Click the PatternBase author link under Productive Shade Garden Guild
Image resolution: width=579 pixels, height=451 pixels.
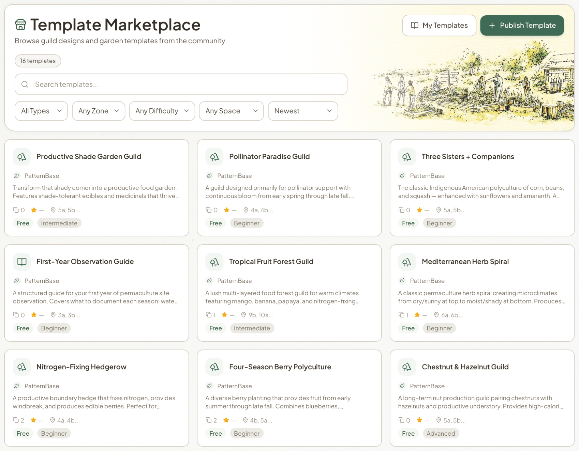42,176
